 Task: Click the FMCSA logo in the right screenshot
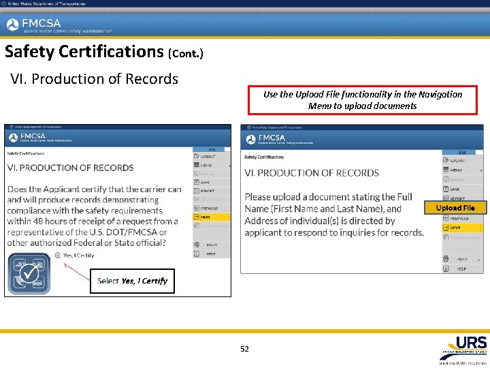[279, 139]
